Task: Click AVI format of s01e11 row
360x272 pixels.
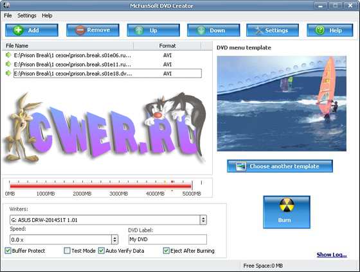Action: point(167,64)
